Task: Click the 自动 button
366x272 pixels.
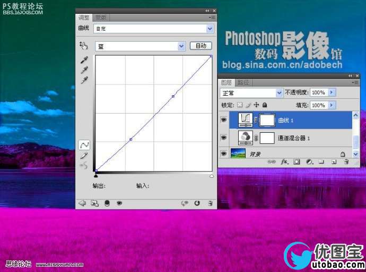Action: 201,46
